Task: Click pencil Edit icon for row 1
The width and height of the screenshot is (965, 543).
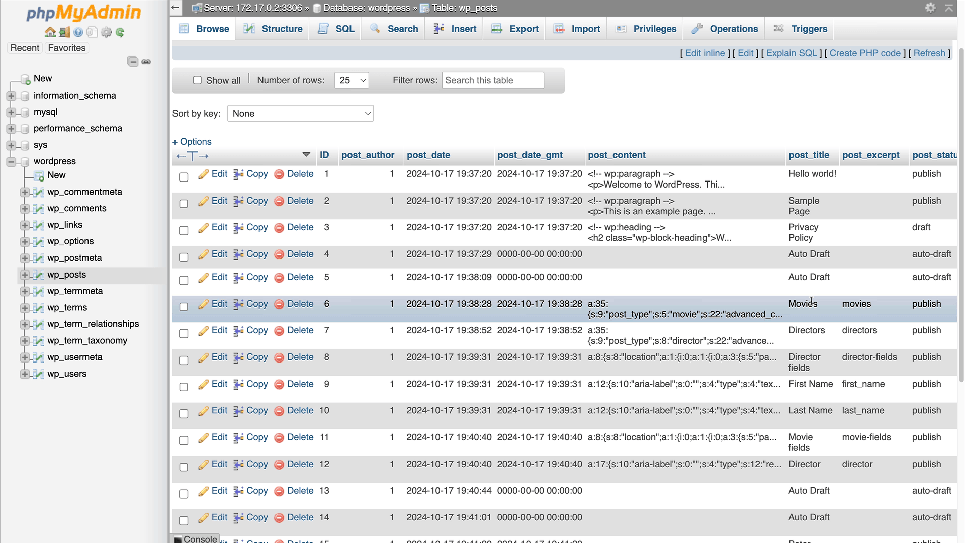Action: tap(203, 174)
